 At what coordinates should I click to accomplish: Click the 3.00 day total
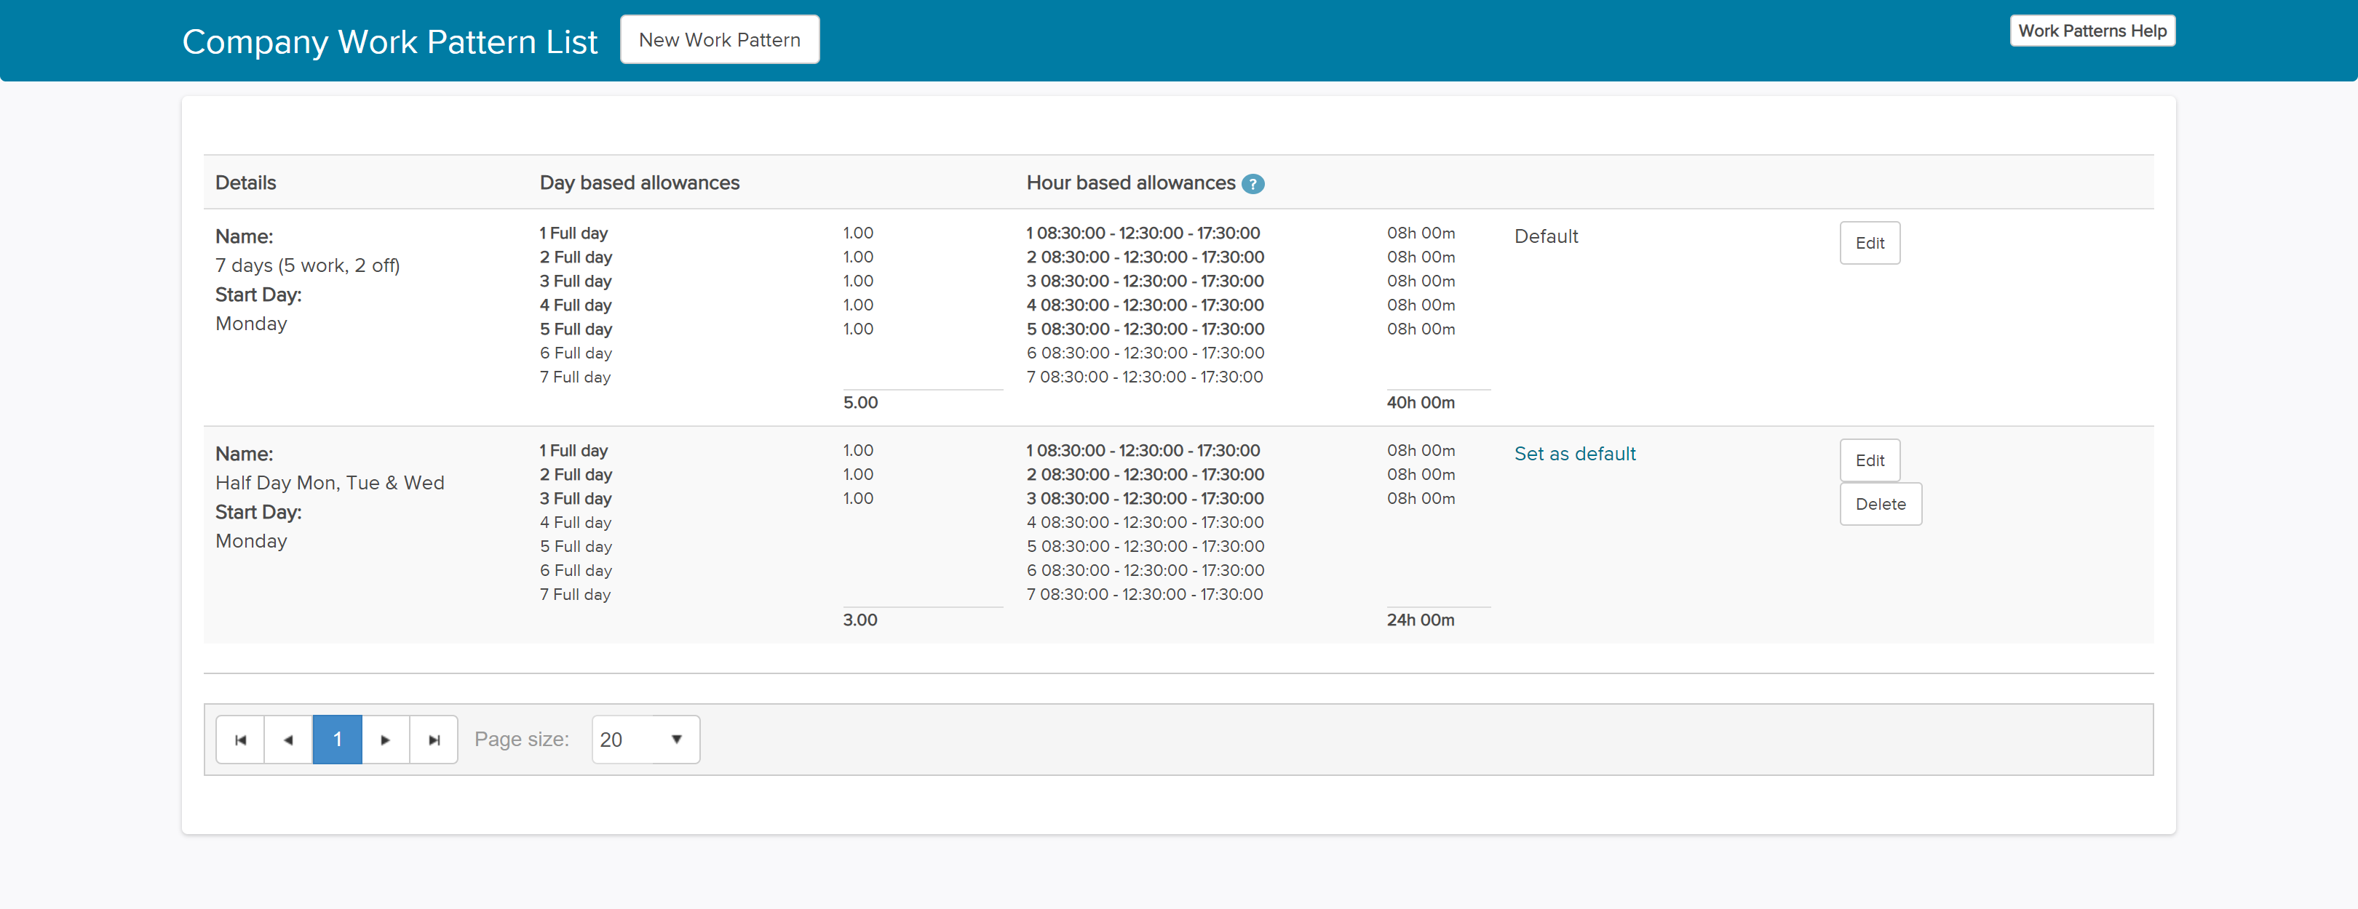860,620
